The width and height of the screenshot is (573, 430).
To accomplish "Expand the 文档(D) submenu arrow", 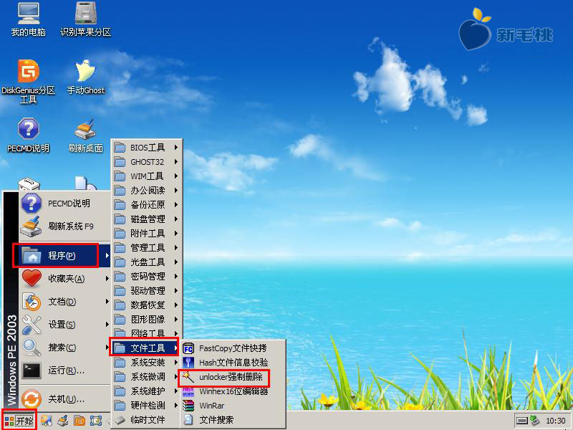I will click(107, 302).
